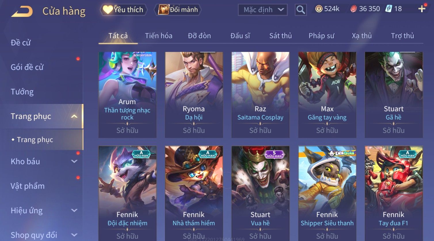The height and width of the screenshot is (241, 434).
Task: Tap the golden back arrow icon
Action: (22, 11)
